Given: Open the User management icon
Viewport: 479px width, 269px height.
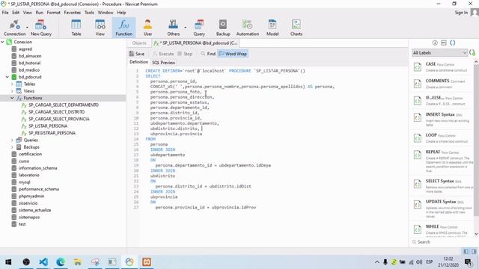Looking at the screenshot, I should 147,28.
